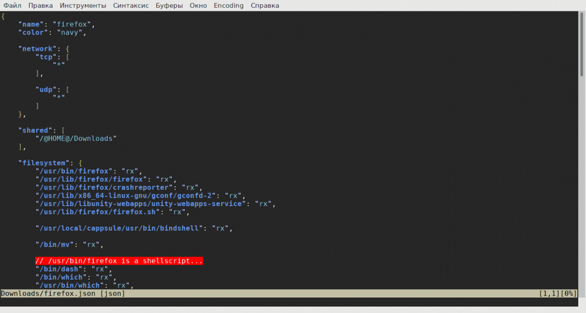Image resolution: width=586 pixels, height=313 pixels.
Task: Open the Правка menu
Action: click(40, 6)
